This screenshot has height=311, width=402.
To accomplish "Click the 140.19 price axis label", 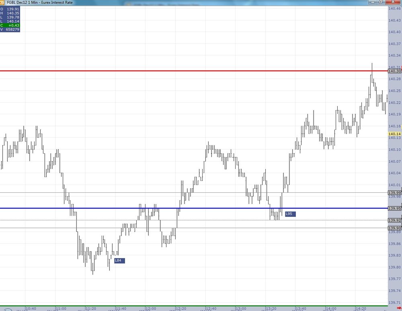I will click(395, 114).
